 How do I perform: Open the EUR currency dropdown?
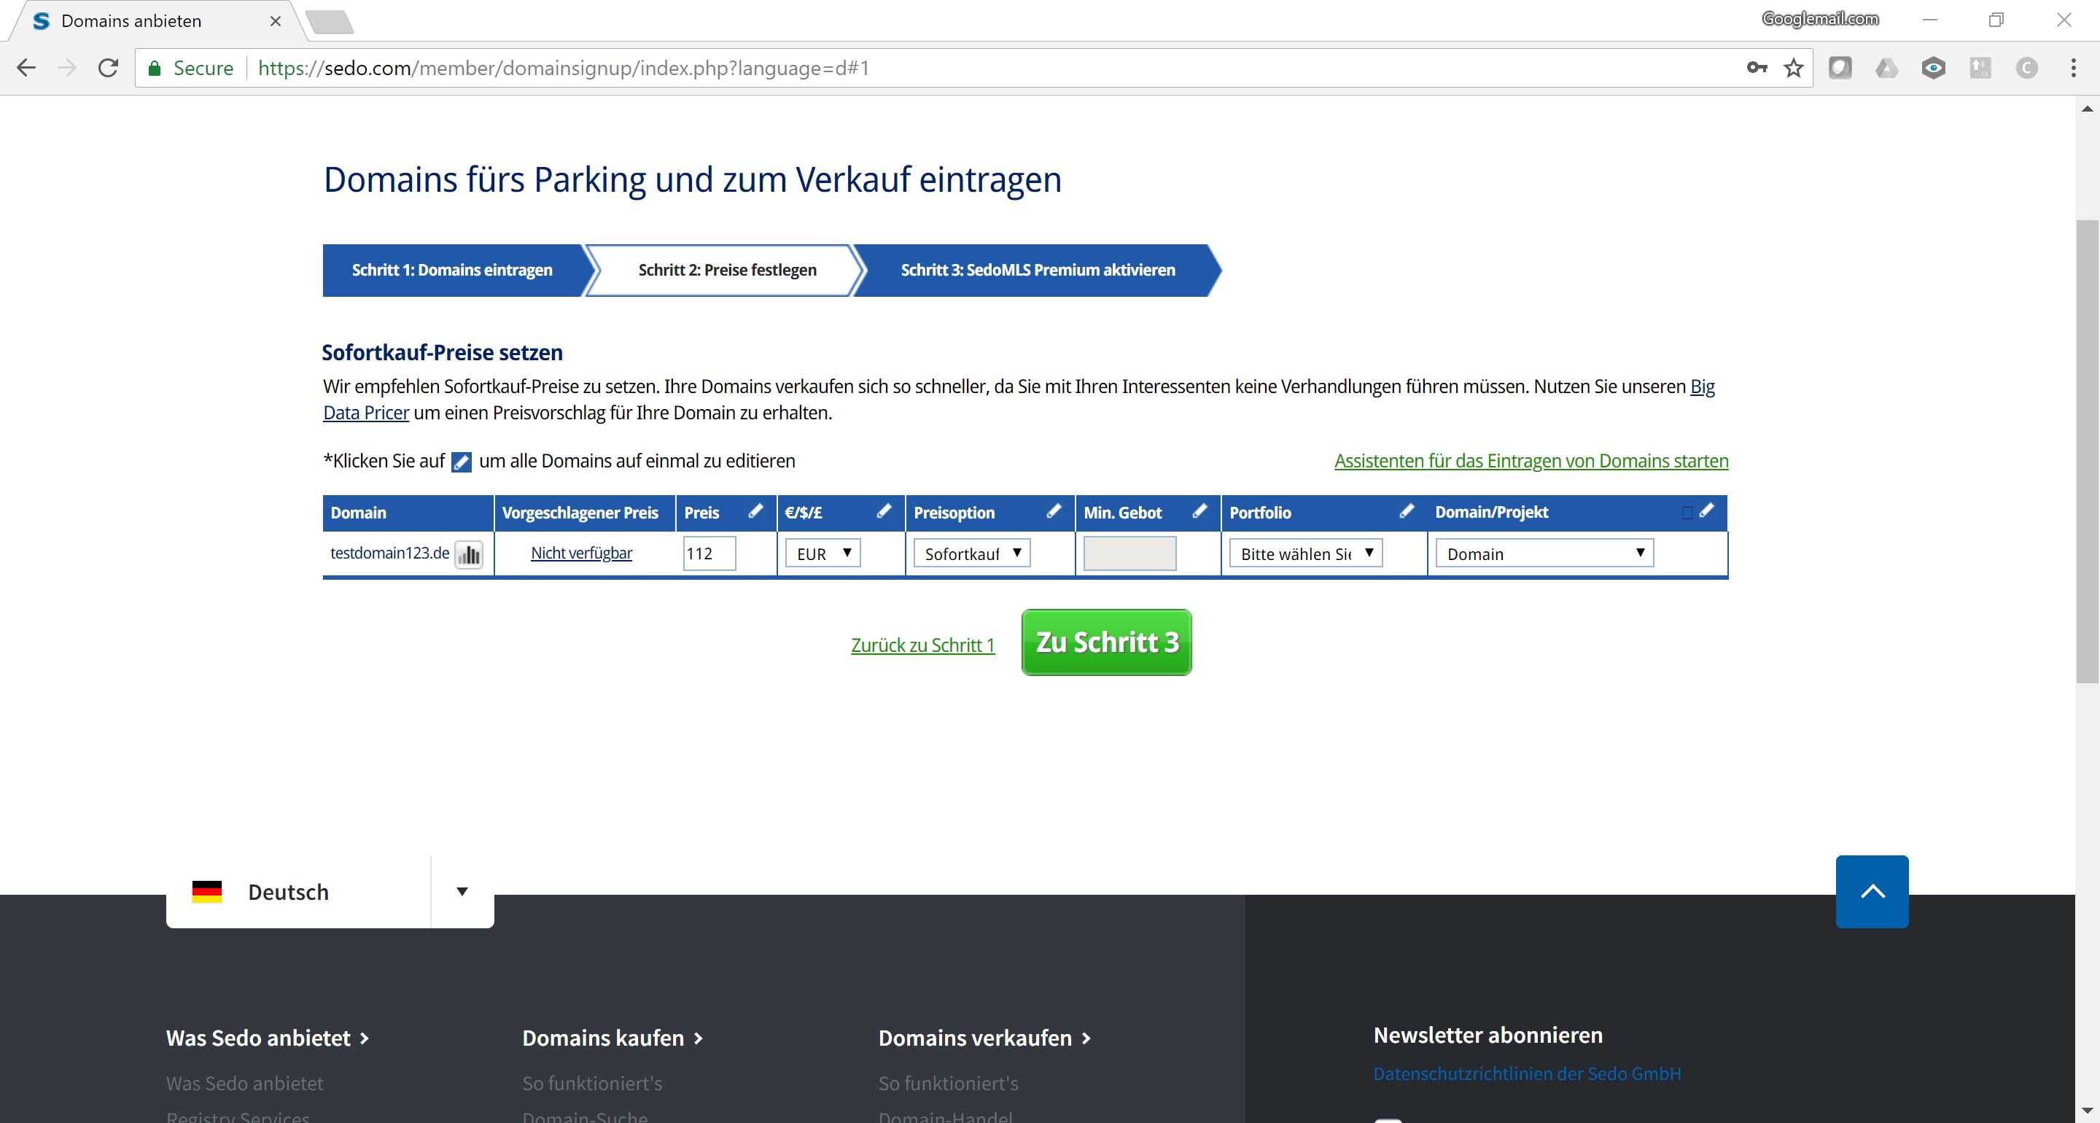[x=822, y=553]
